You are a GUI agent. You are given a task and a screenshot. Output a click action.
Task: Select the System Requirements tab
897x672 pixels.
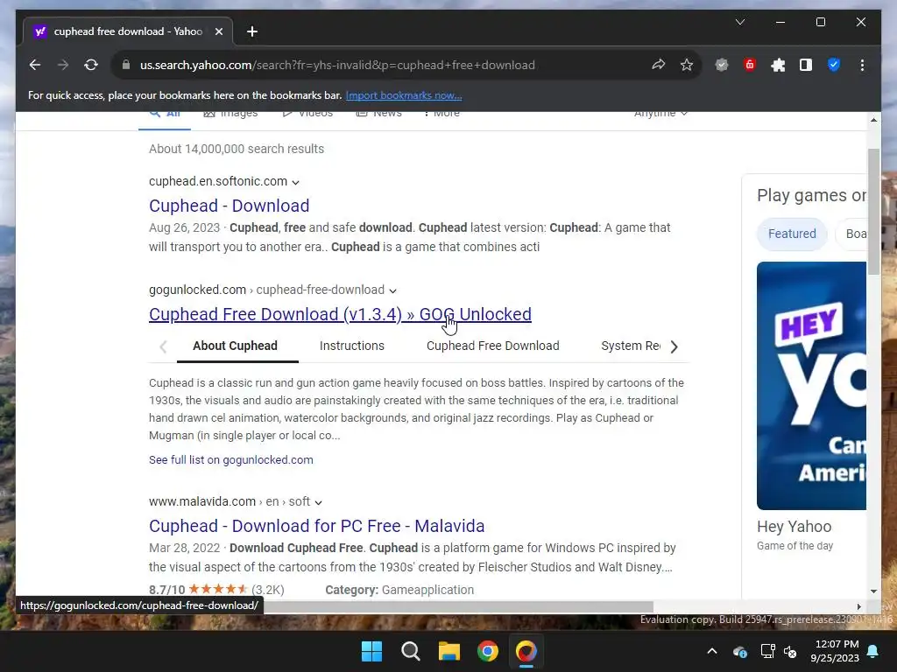[631, 346]
